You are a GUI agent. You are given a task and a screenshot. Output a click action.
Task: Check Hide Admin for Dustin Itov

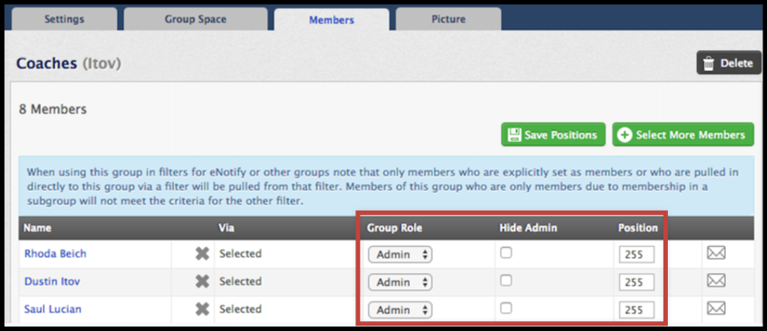[506, 280]
